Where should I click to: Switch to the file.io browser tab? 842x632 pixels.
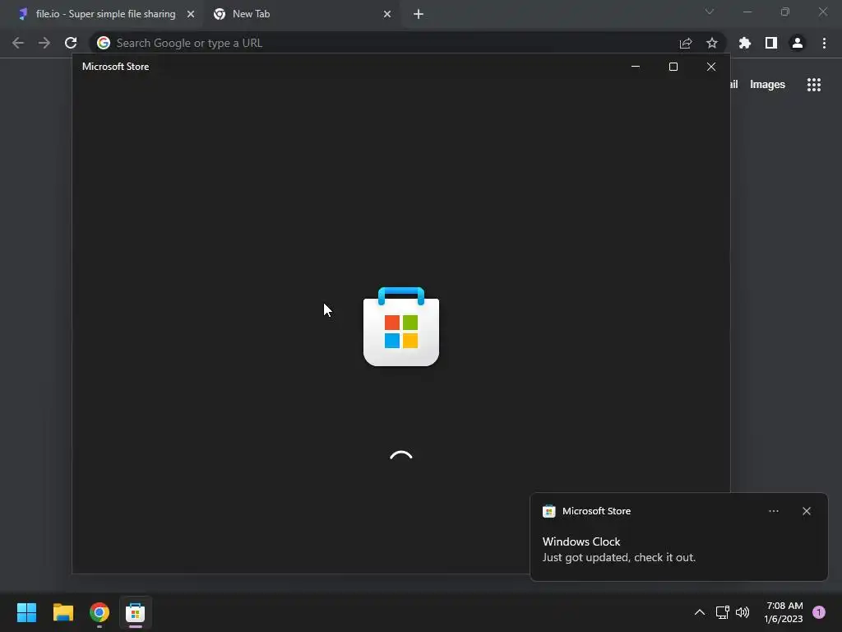[104, 14]
